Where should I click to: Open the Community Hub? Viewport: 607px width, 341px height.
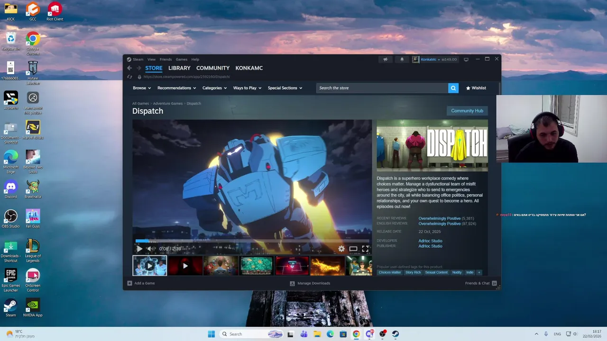(467, 111)
